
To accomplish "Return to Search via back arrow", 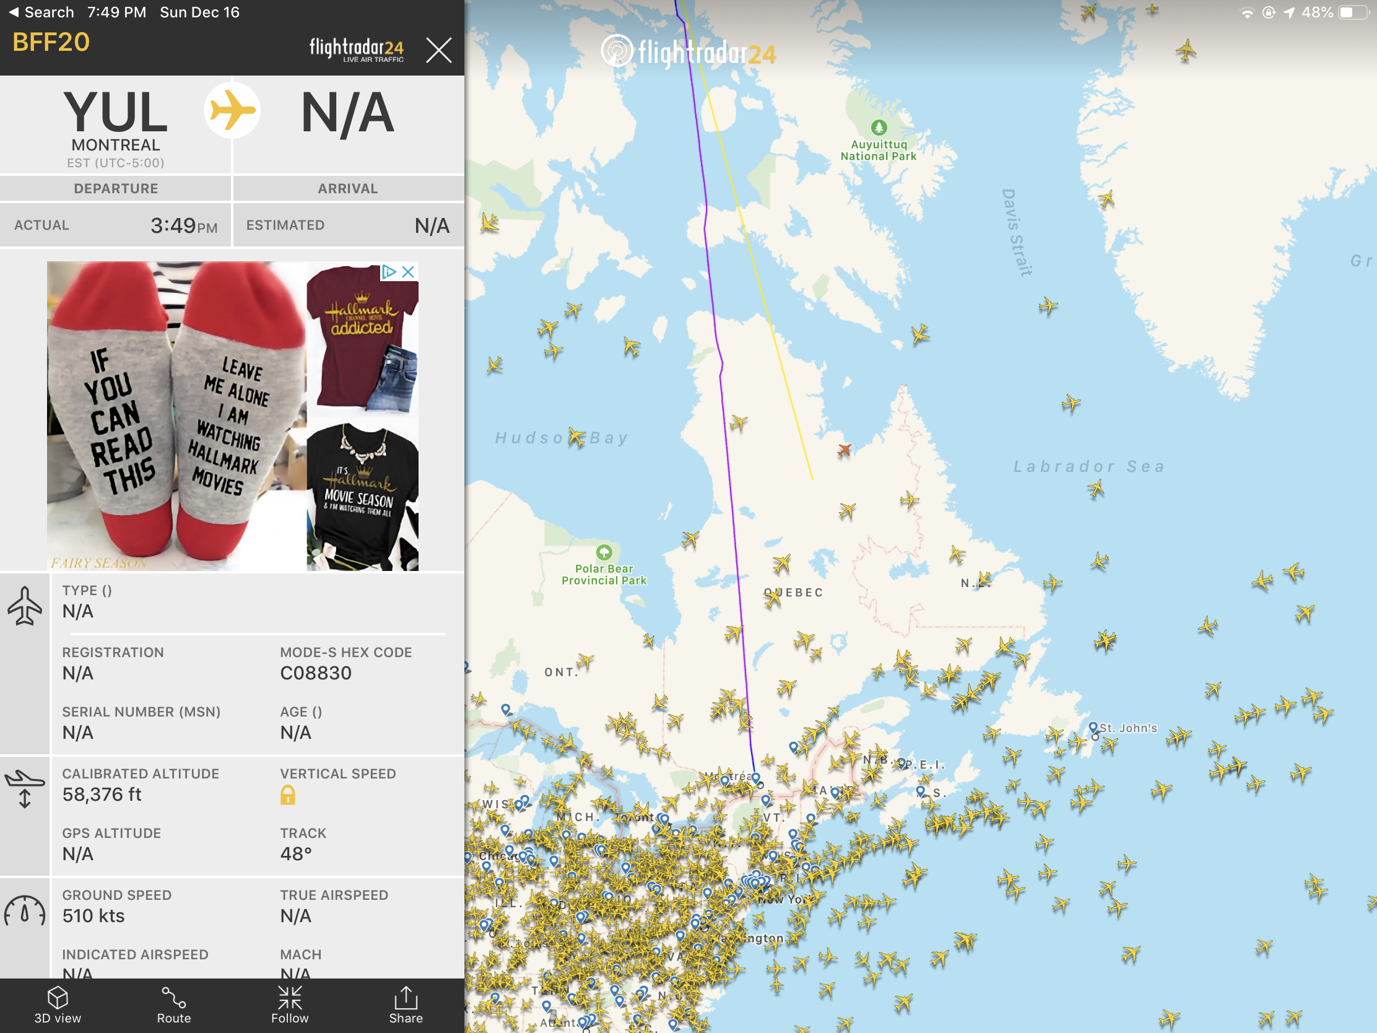I will (x=40, y=12).
